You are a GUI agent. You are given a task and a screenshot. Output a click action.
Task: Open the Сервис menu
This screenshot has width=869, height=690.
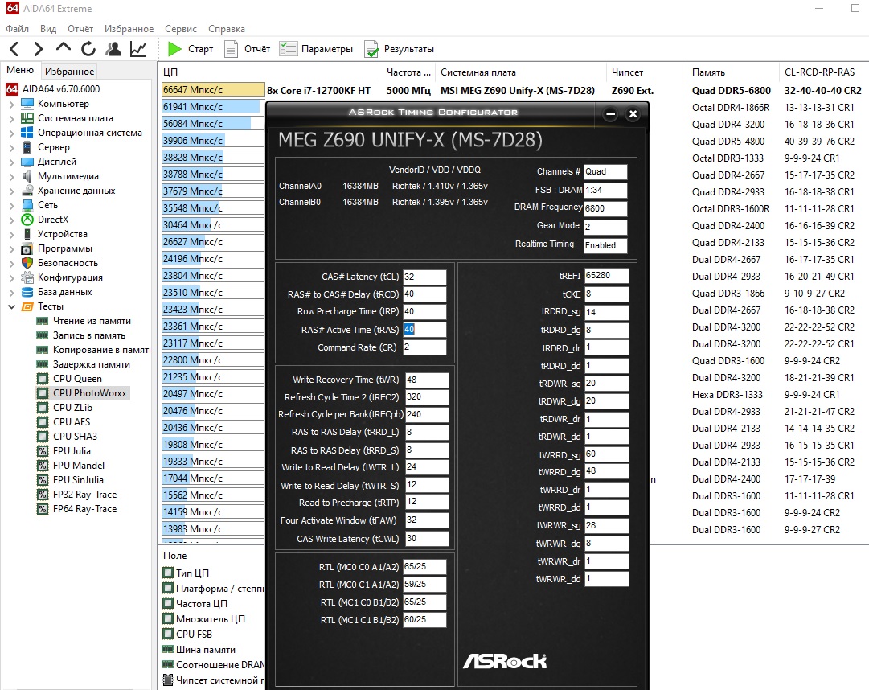[181, 29]
